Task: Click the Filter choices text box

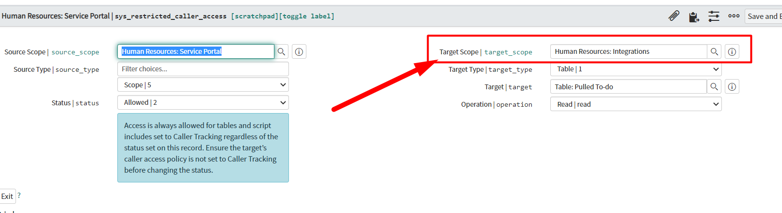Action: point(203,69)
